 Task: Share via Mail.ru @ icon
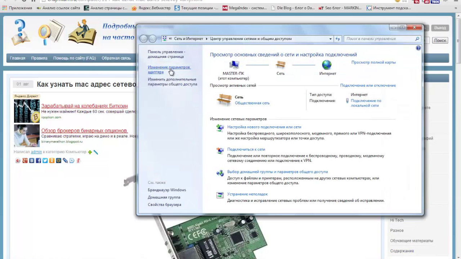click(x=58, y=160)
